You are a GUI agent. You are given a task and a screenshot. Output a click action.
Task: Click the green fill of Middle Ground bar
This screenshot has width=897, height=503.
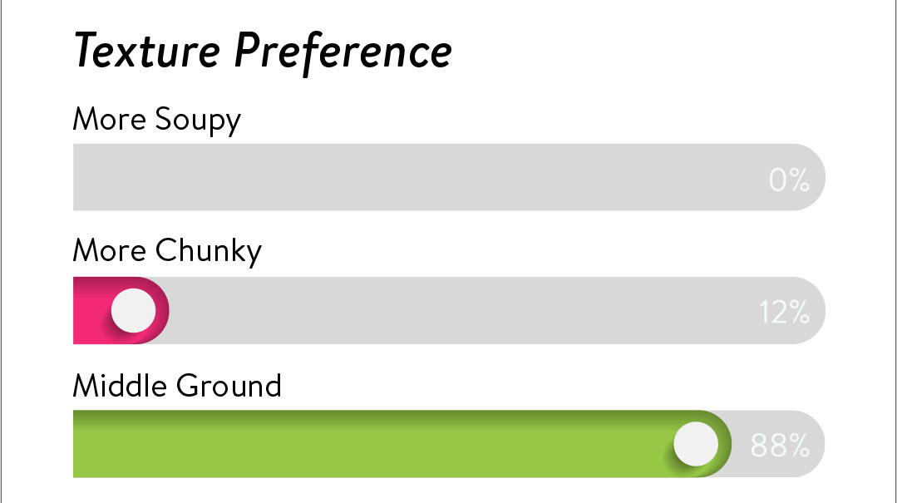[372, 444]
